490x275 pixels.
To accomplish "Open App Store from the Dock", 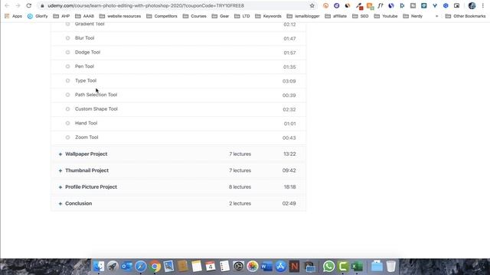I will (x=281, y=267).
